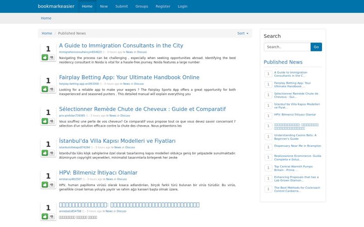Open the Sort dropdown

pyautogui.click(x=243, y=33)
